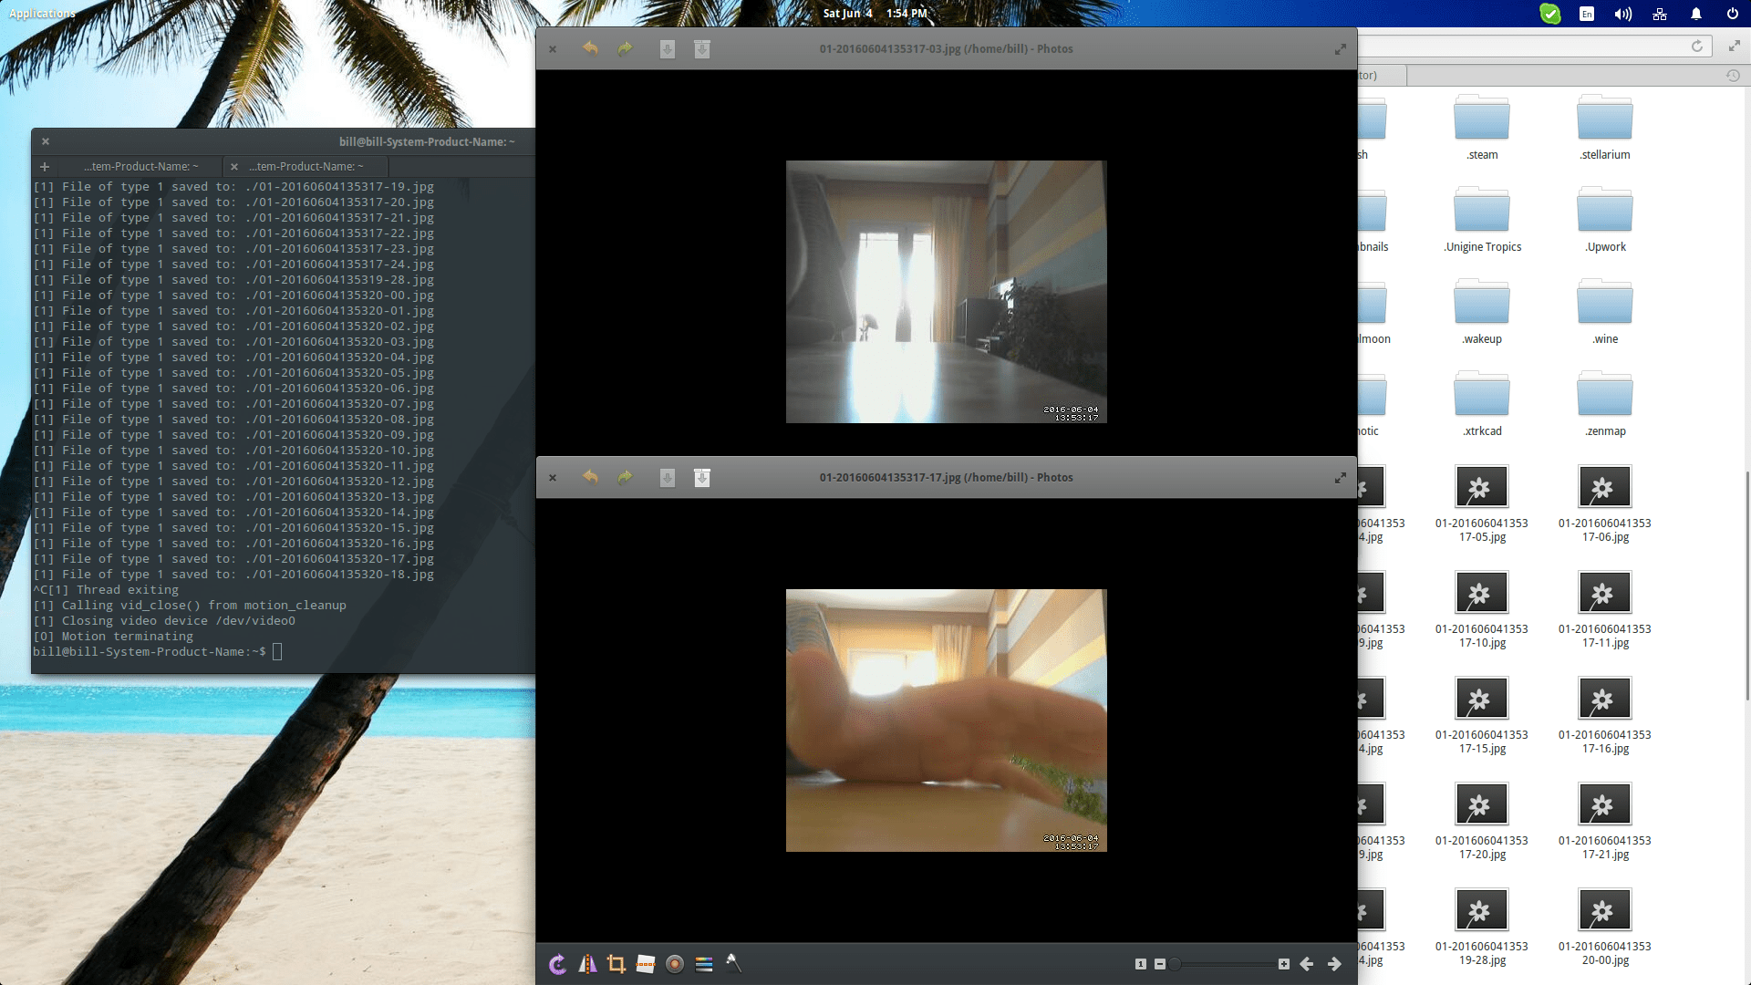Click undo arrow in top Photos window

[590, 49]
